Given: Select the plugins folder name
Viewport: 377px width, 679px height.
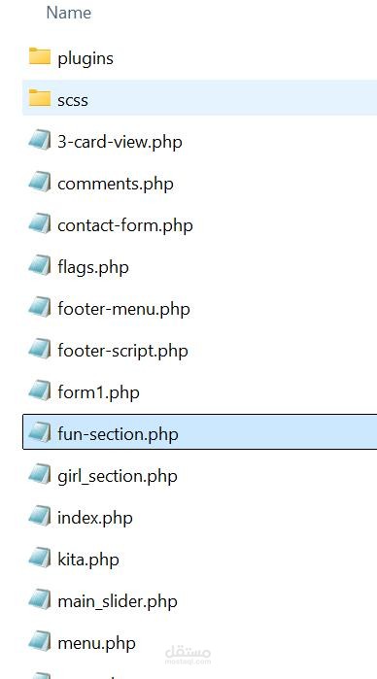Looking at the screenshot, I should [x=86, y=58].
